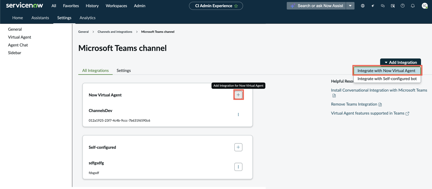432x189 pixels.
Task: Select Virtual Agent in the left sidebar
Action: pyautogui.click(x=19, y=37)
